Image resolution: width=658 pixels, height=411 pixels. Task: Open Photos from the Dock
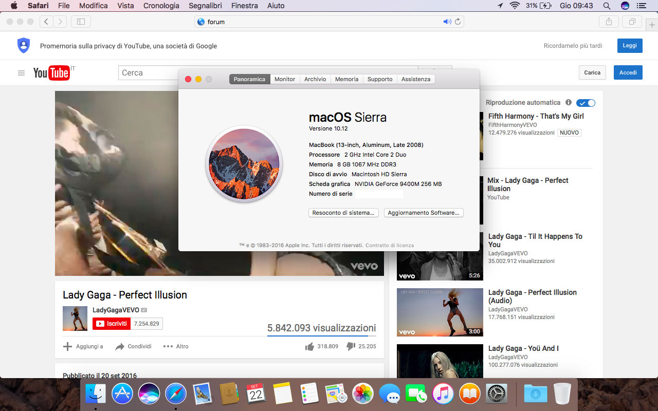[x=363, y=394]
